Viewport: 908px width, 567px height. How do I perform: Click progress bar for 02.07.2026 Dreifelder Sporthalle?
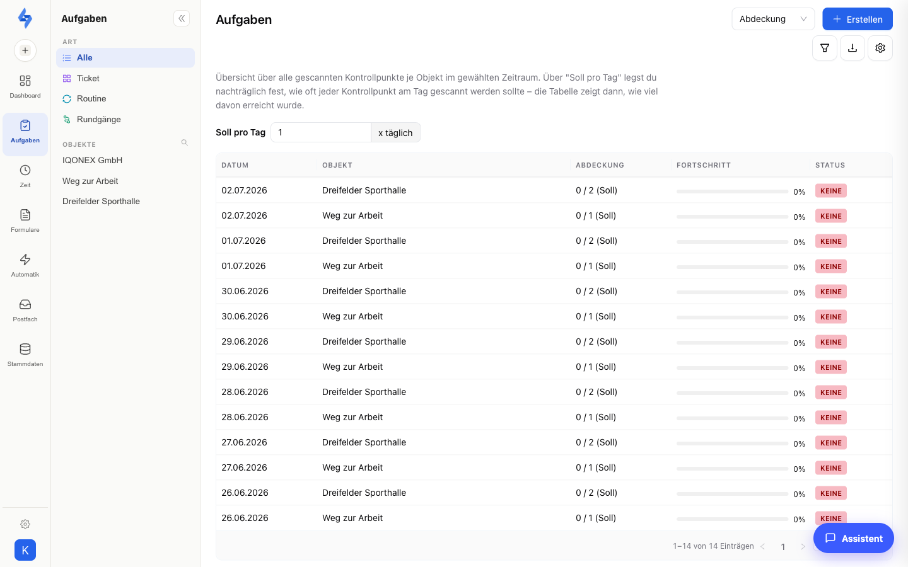pyautogui.click(x=733, y=192)
